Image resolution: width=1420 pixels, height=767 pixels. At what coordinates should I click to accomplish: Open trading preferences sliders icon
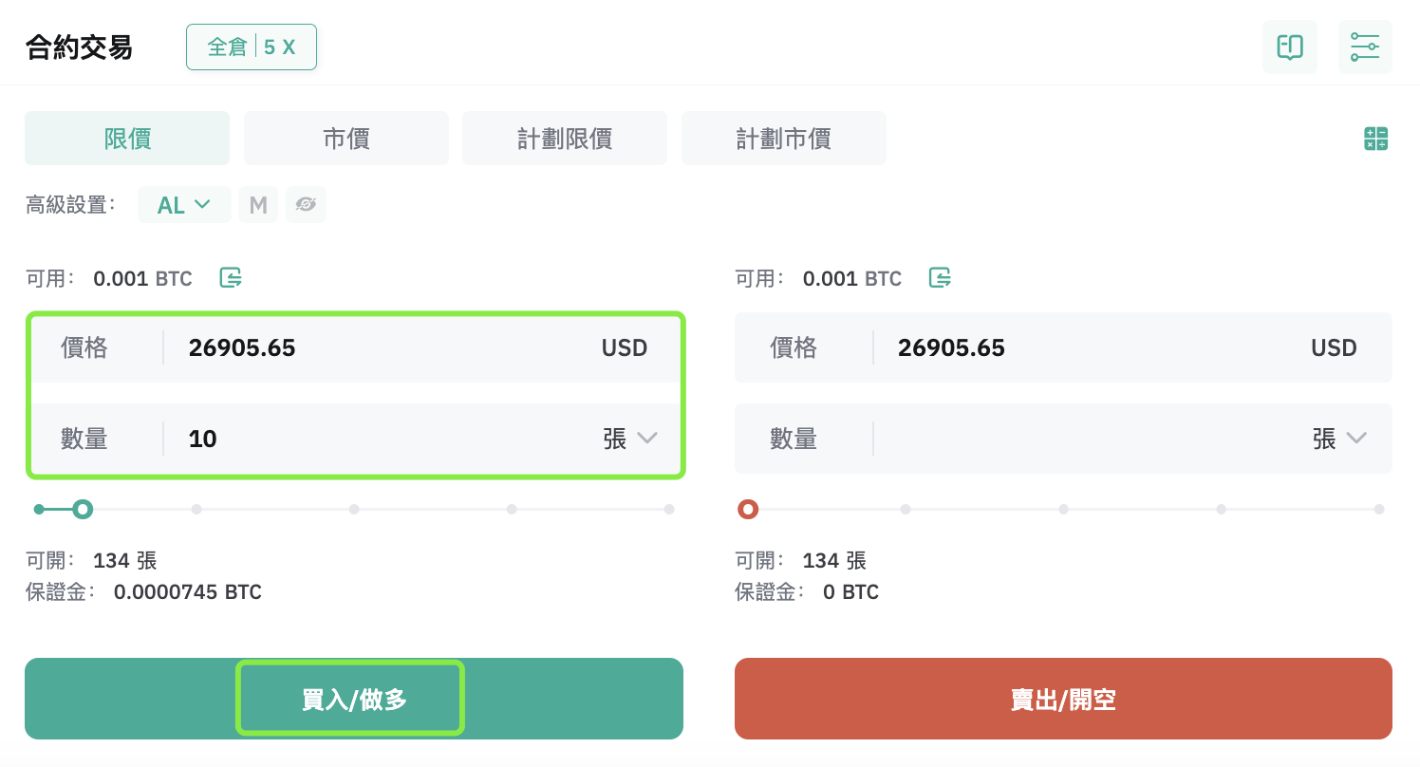click(1365, 47)
